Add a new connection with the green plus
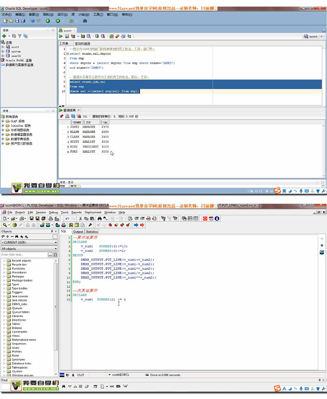The height and width of the screenshot is (399, 327). [4, 36]
